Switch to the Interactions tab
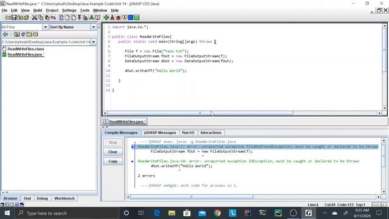 211,133
